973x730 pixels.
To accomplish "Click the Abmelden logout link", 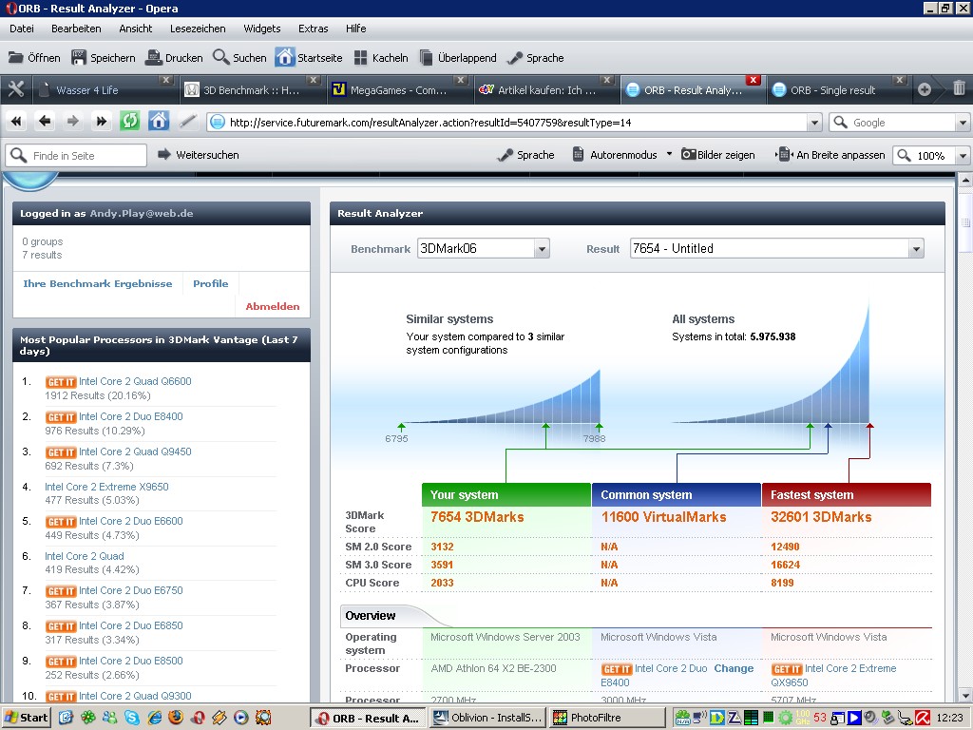I will 272,306.
